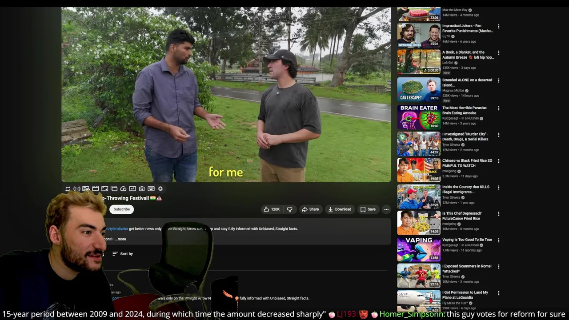
Task: Click the truTV channel name
Action: pyautogui.click(x=446, y=36)
